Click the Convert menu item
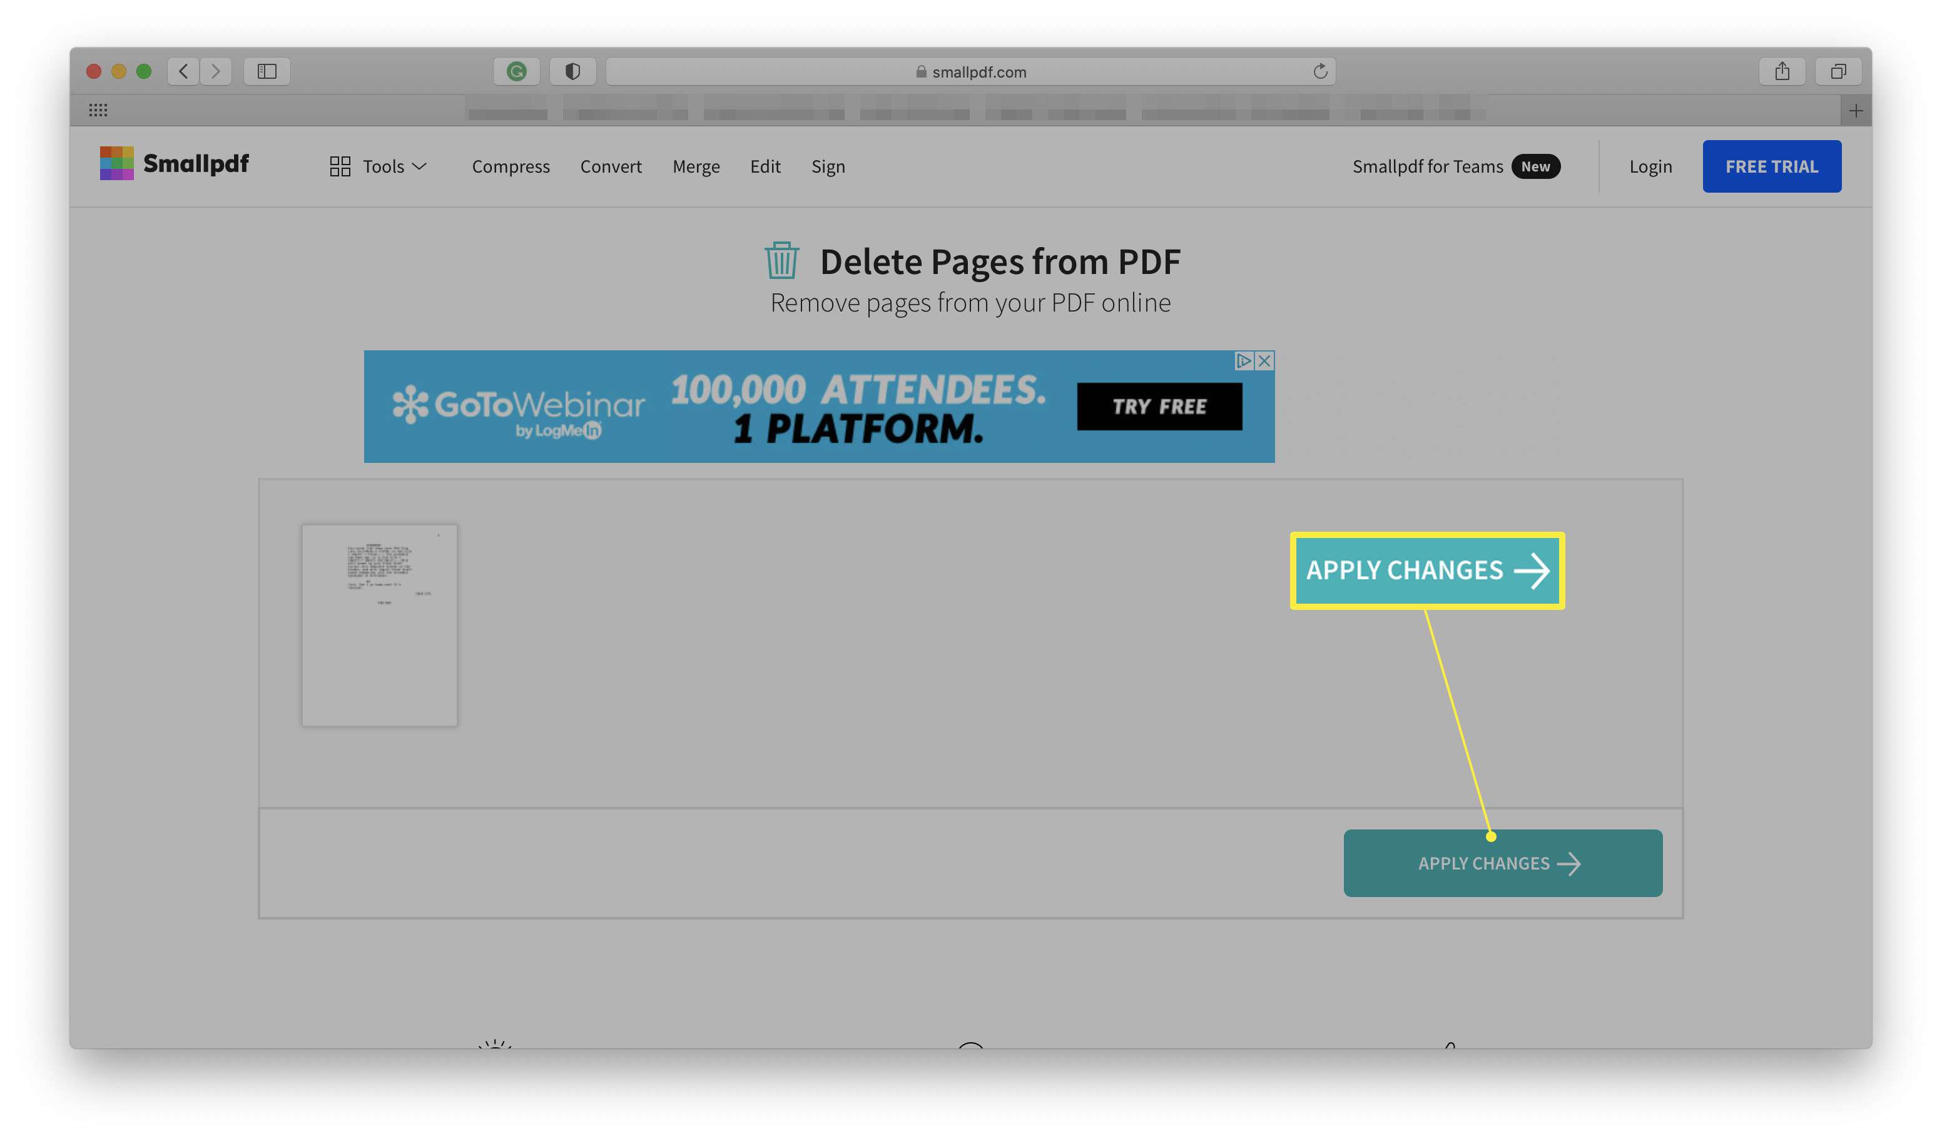1942x1141 pixels. point(610,166)
